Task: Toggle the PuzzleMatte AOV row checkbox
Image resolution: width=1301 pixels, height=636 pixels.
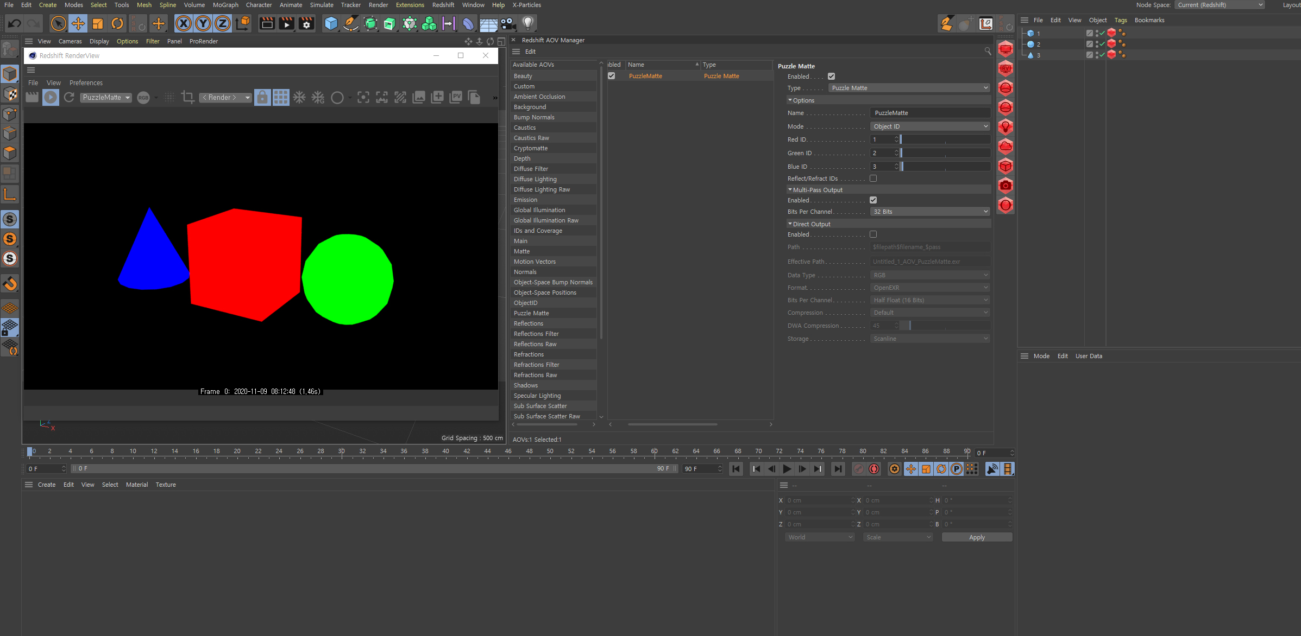Action: click(x=612, y=76)
